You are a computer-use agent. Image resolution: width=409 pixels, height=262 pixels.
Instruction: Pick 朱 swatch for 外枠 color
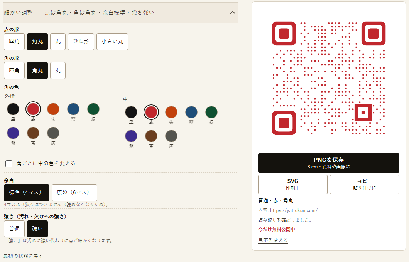tap(53, 109)
